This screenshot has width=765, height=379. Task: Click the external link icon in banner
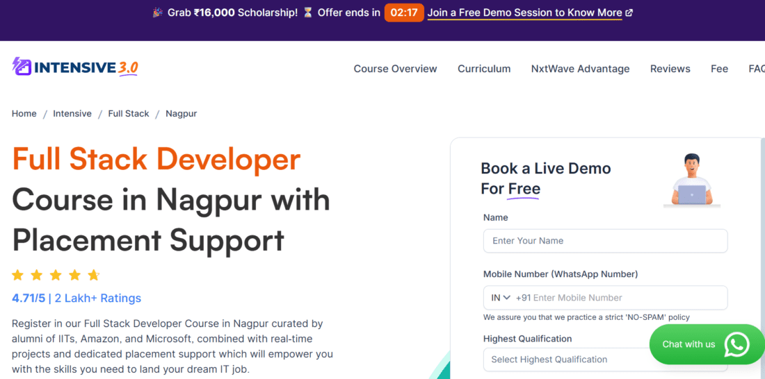pyautogui.click(x=629, y=13)
